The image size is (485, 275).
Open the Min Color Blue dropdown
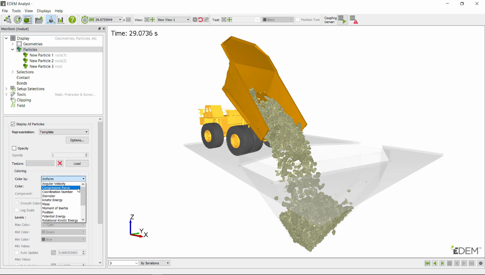pos(63,240)
